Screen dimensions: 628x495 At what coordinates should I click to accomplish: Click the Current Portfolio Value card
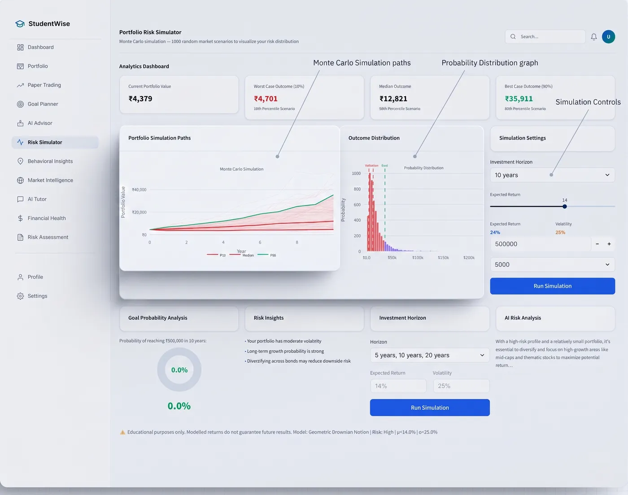click(x=179, y=95)
